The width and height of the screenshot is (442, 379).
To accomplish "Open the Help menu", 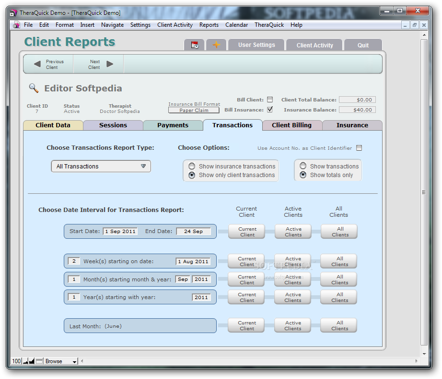I will click(296, 25).
